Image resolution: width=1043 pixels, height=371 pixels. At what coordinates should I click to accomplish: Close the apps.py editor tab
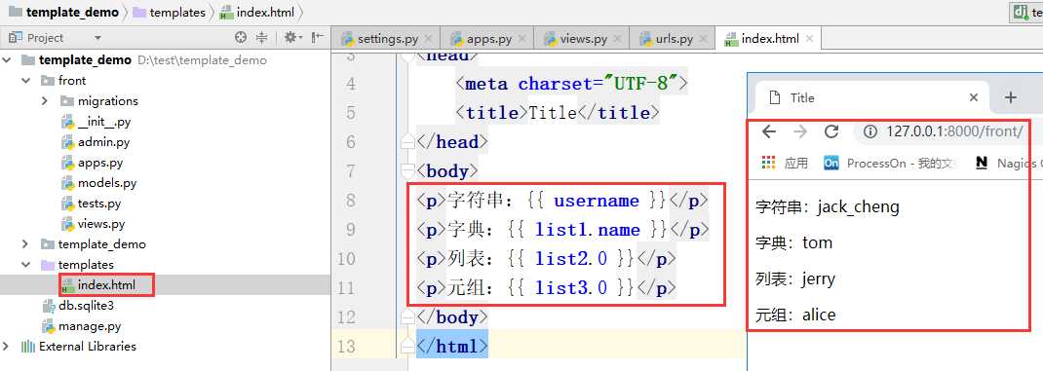tap(522, 39)
